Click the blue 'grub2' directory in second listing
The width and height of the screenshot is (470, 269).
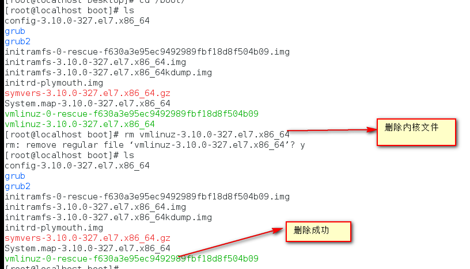18,186
